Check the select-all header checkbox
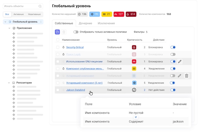 [58, 40]
